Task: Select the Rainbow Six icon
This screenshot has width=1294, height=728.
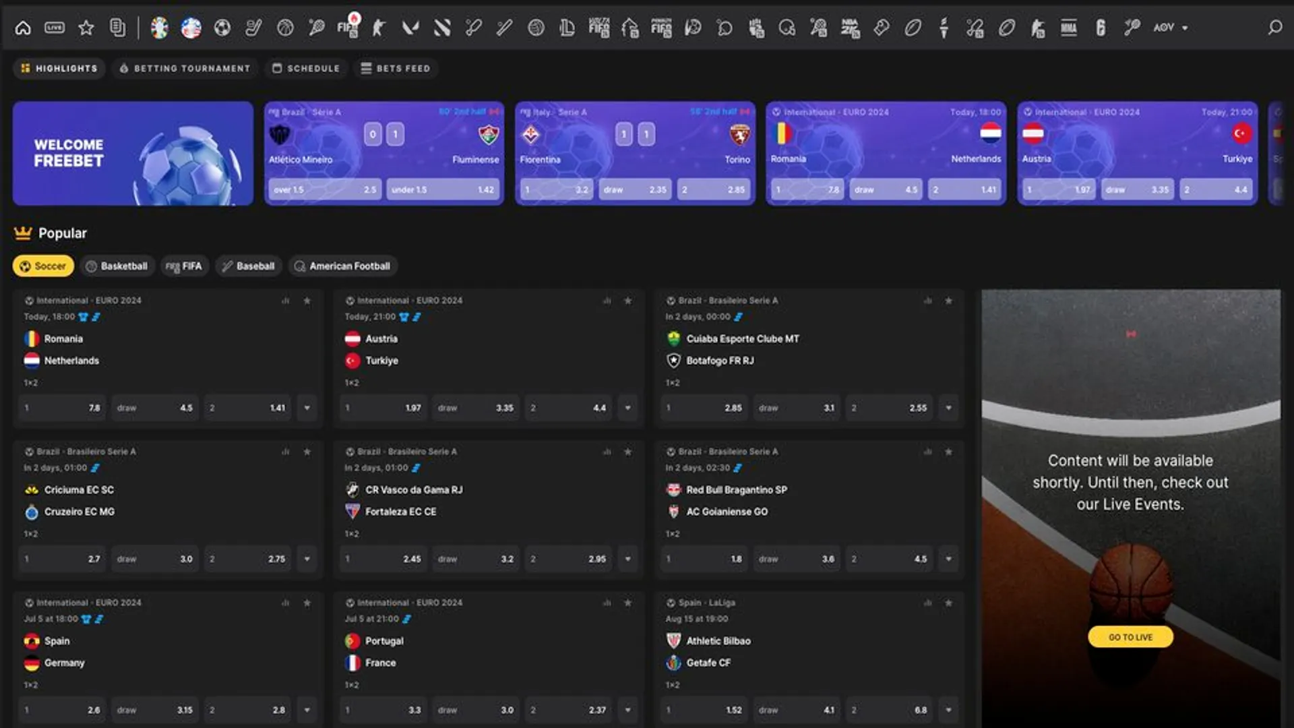Action: tap(1101, 28)
